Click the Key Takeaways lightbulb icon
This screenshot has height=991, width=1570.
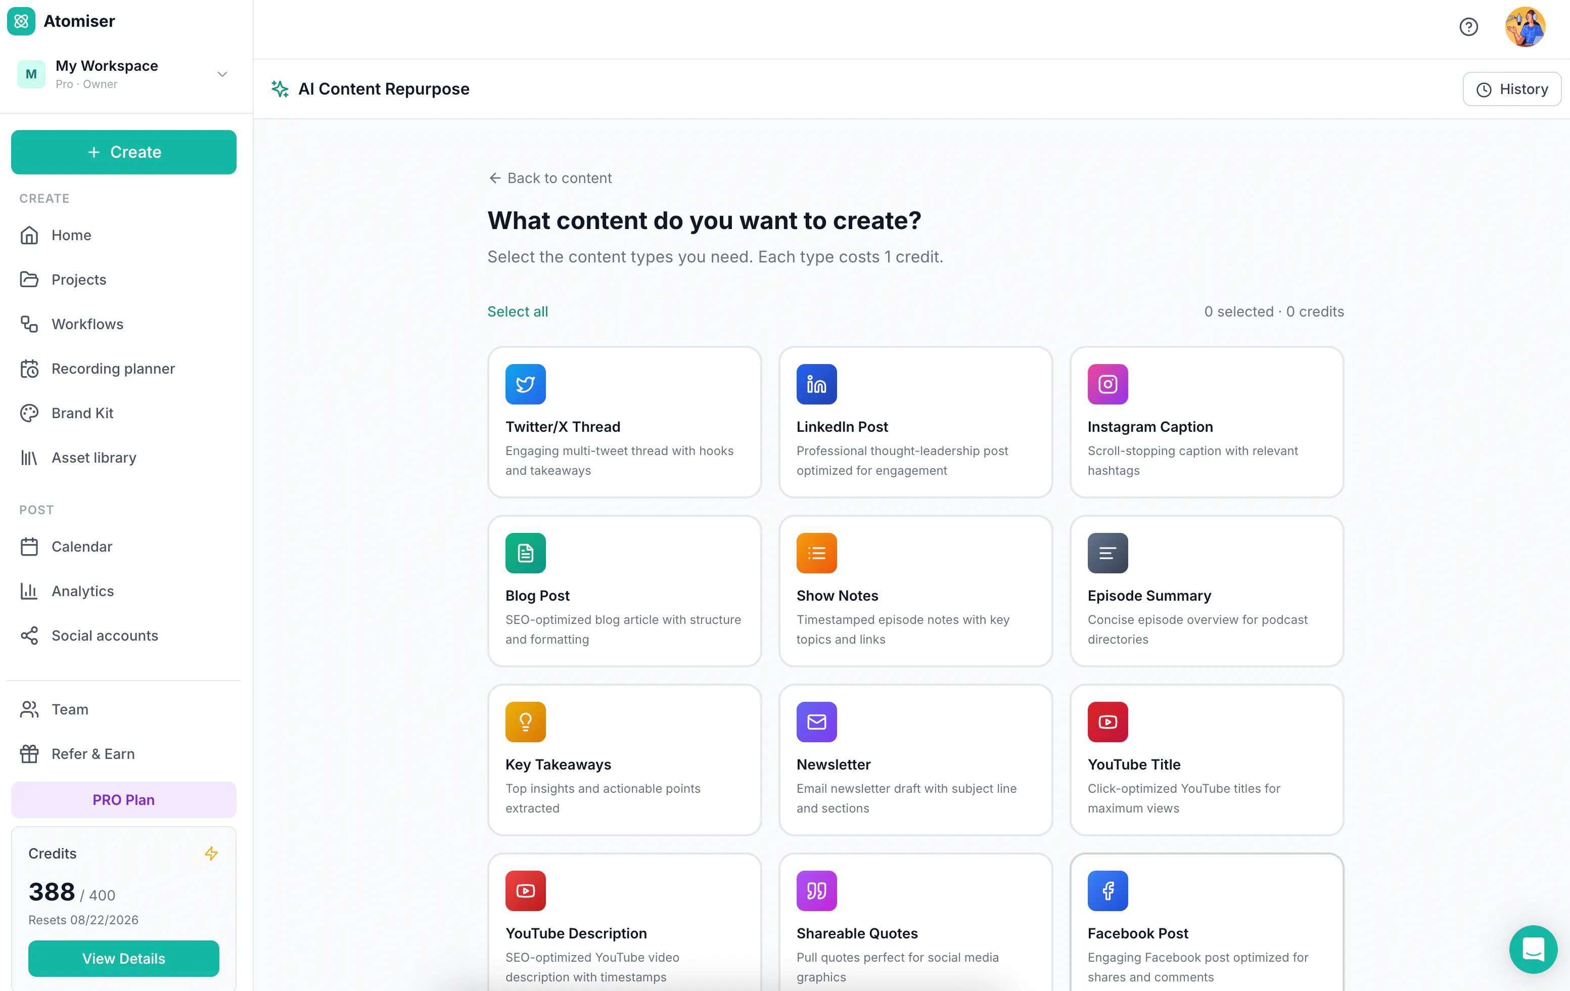pyautogui.click(x=526, y=722)
